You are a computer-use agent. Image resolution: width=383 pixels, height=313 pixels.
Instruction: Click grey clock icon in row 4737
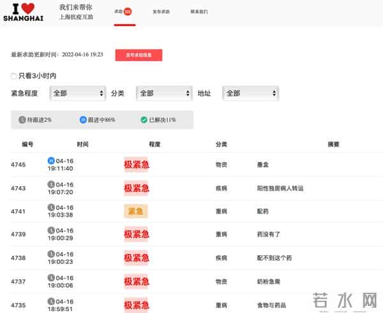coord(51,278)
